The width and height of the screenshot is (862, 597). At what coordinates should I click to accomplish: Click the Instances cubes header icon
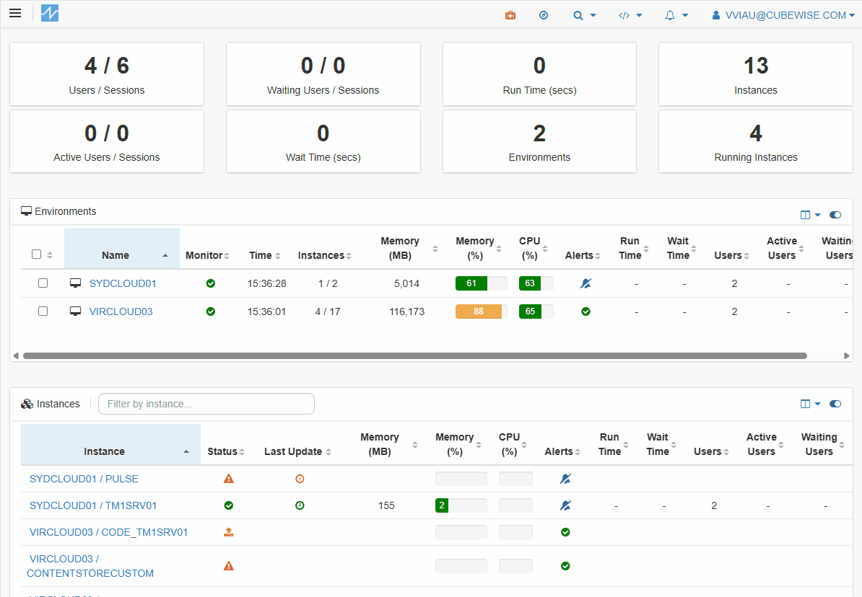27,404
